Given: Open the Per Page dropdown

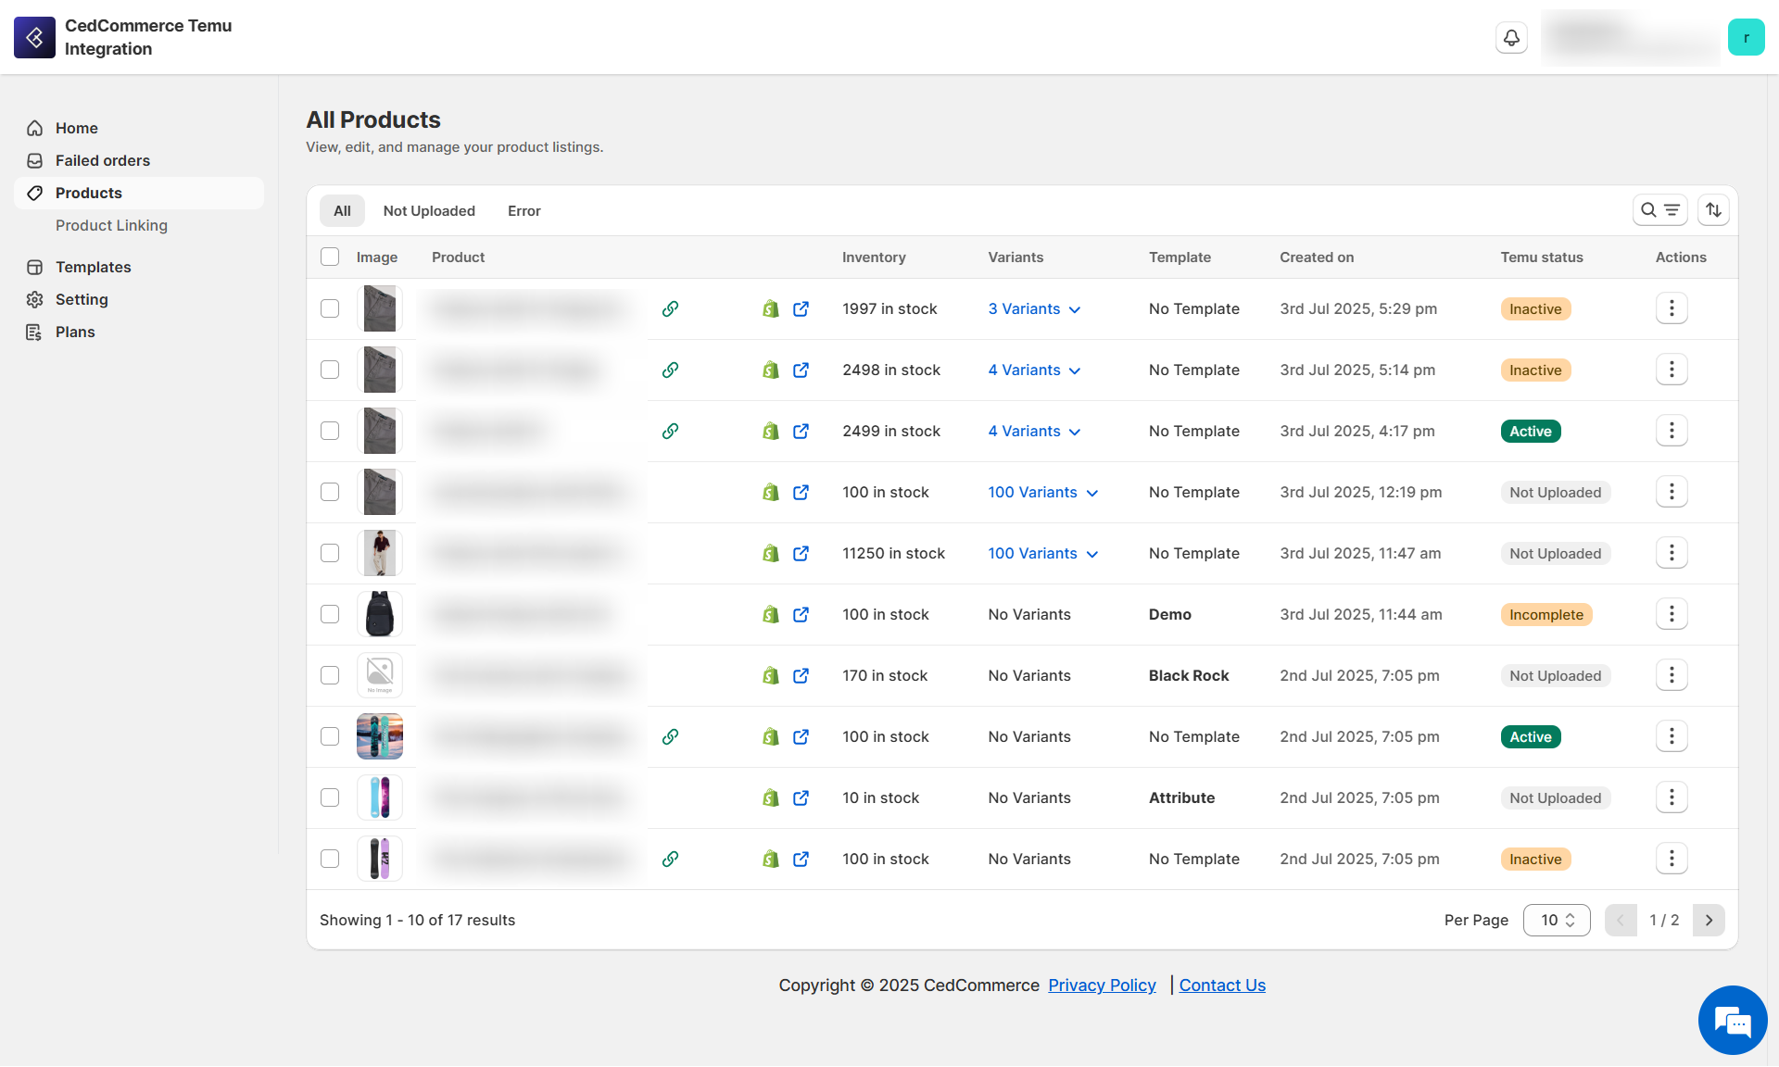Looking at the screenshot, I should 1557,920.
